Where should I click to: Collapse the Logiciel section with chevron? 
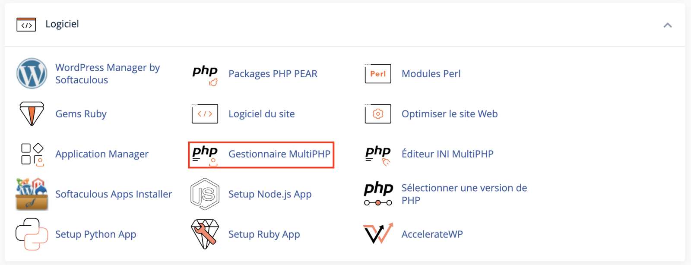(x=668, y=25)
